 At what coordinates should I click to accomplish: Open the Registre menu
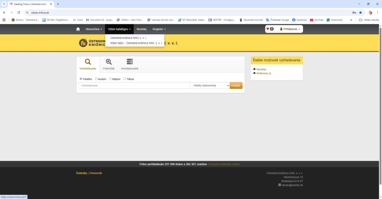click(159, 29)
